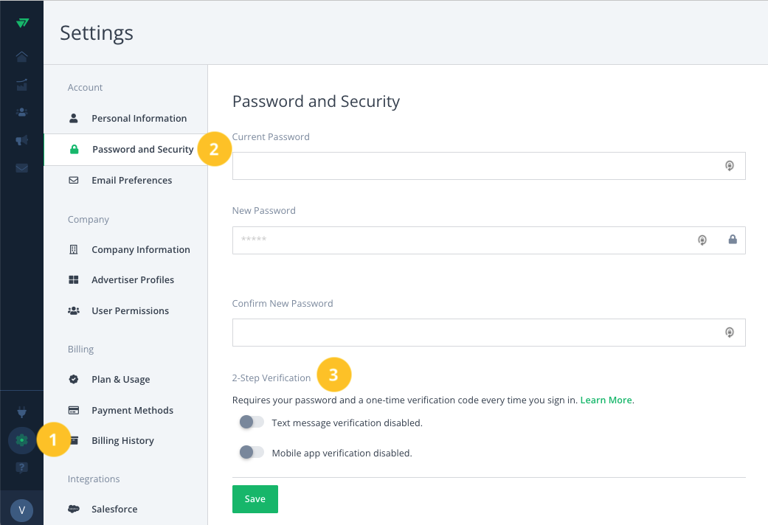The height and width of the screenshot is (525, 768).
Task: Click the 'Billing' section label
Action: point(81,350)
